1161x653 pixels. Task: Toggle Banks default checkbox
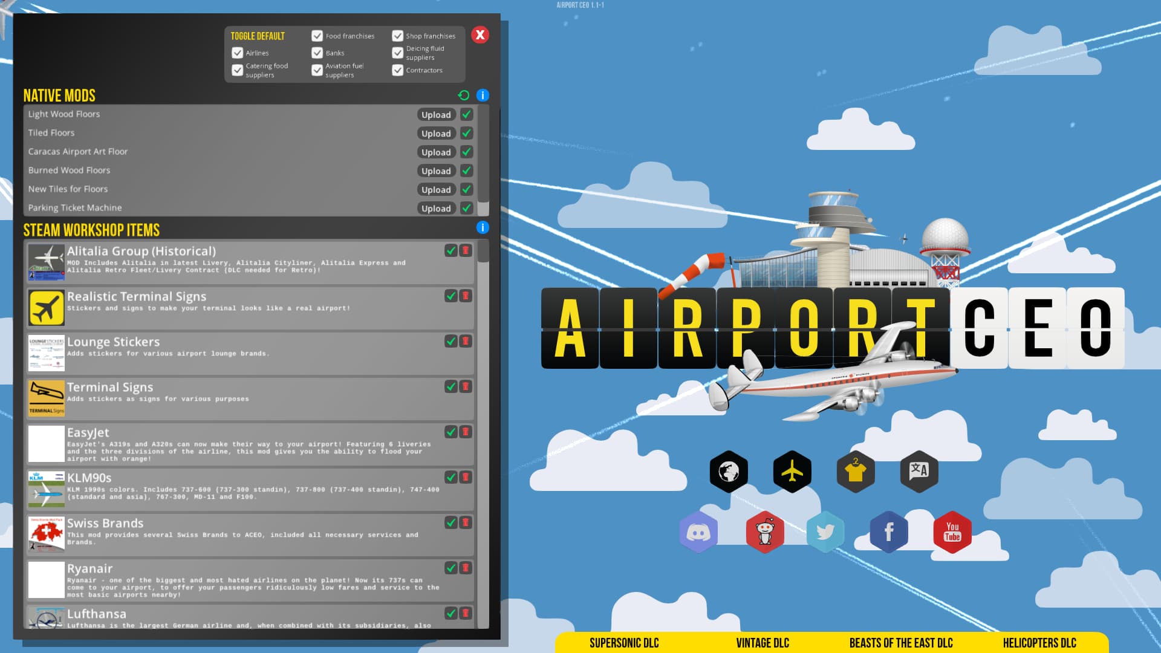(317, 53)
